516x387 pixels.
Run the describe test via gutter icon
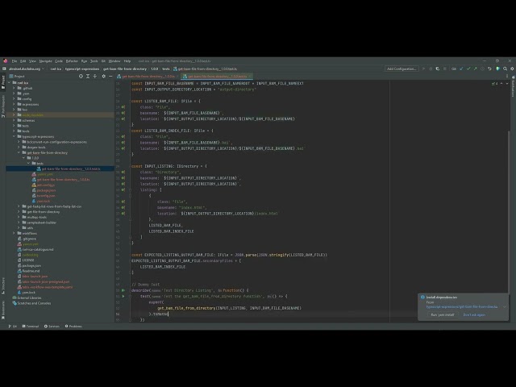[123, 290]
